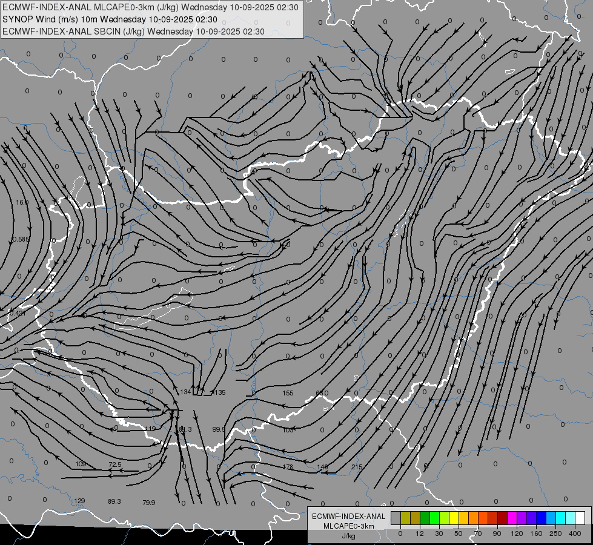Click the map value 178
The image size is (593, 545).
(x=288, y=467)
